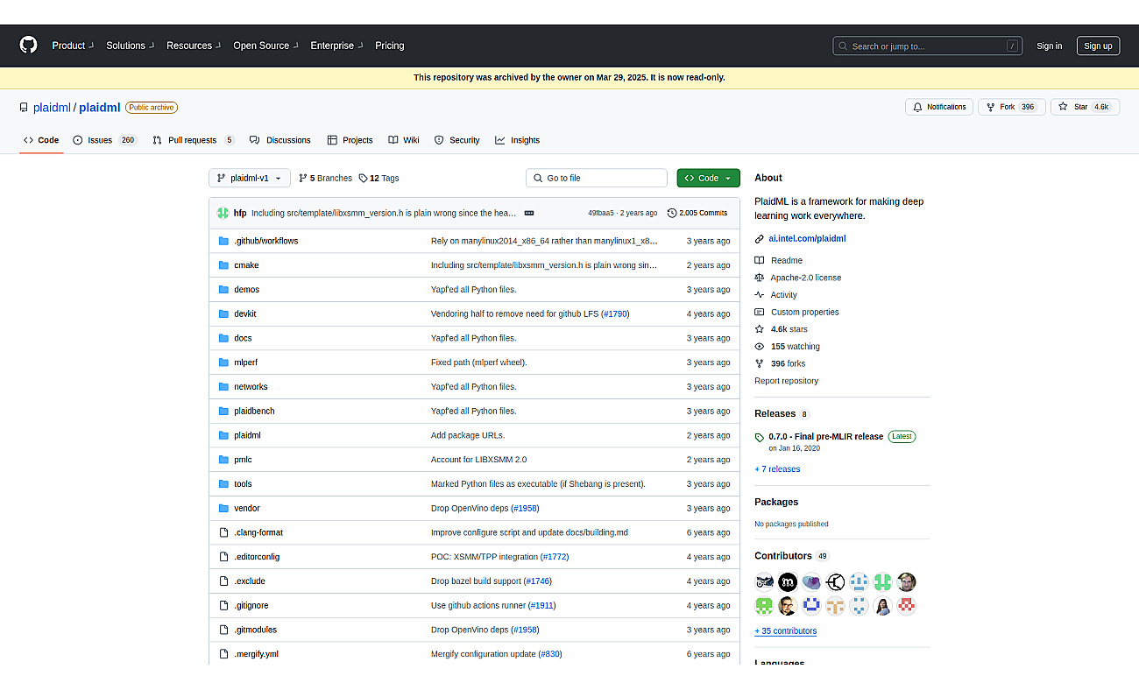Expand the Resources menu
The height and width of the screenshot is (690, 1139).
coord(194,46)
